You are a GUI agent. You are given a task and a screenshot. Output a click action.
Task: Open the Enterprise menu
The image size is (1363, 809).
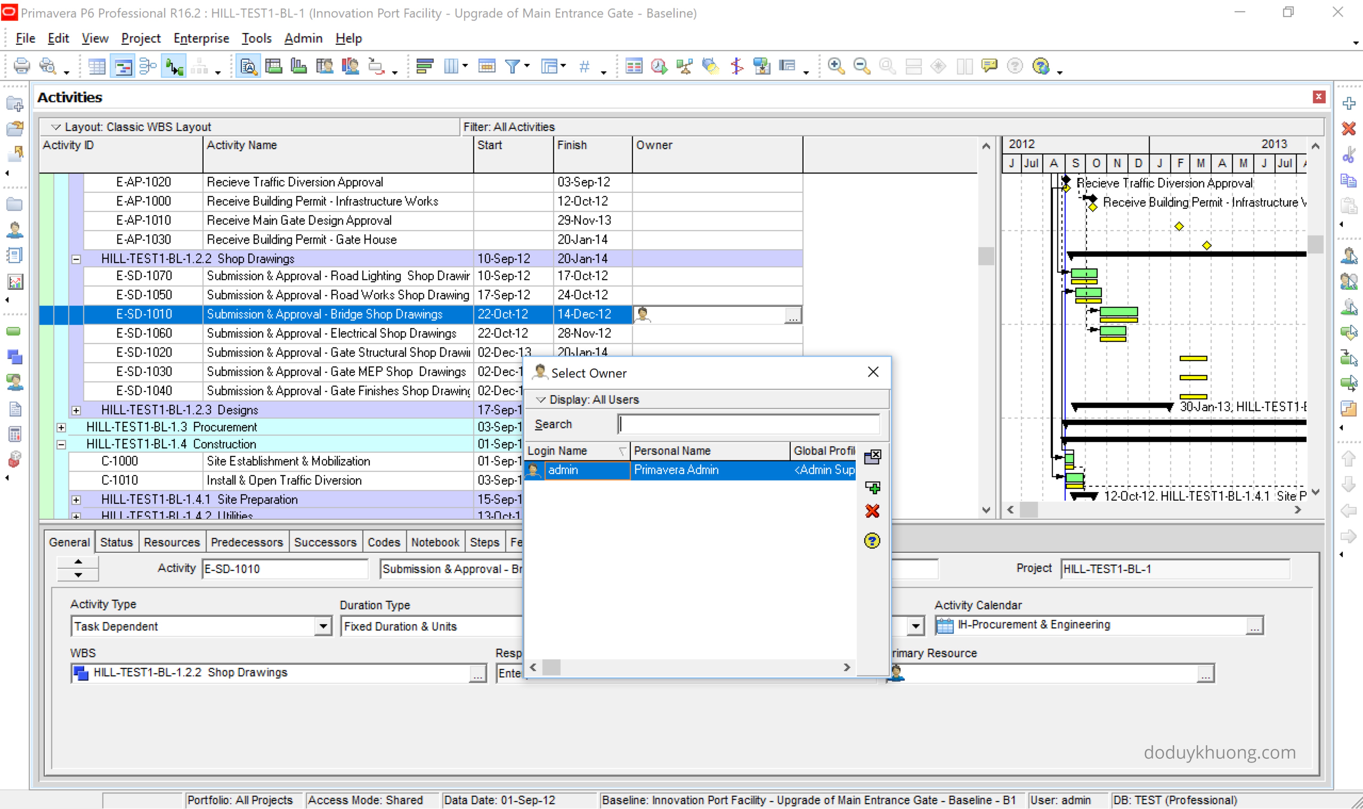click(x=201, y=38)
